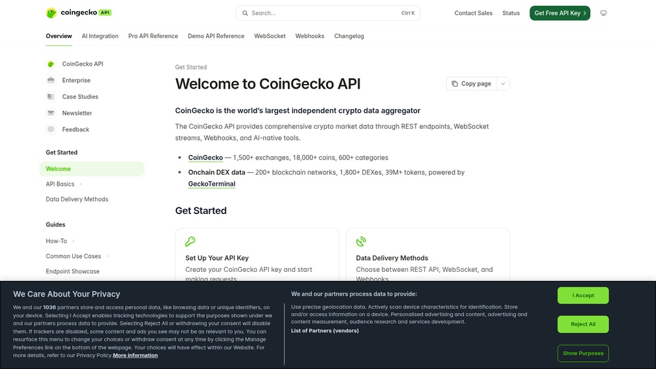
Task: Click the copy icon in Copy page button
Action: pos(455,84)
